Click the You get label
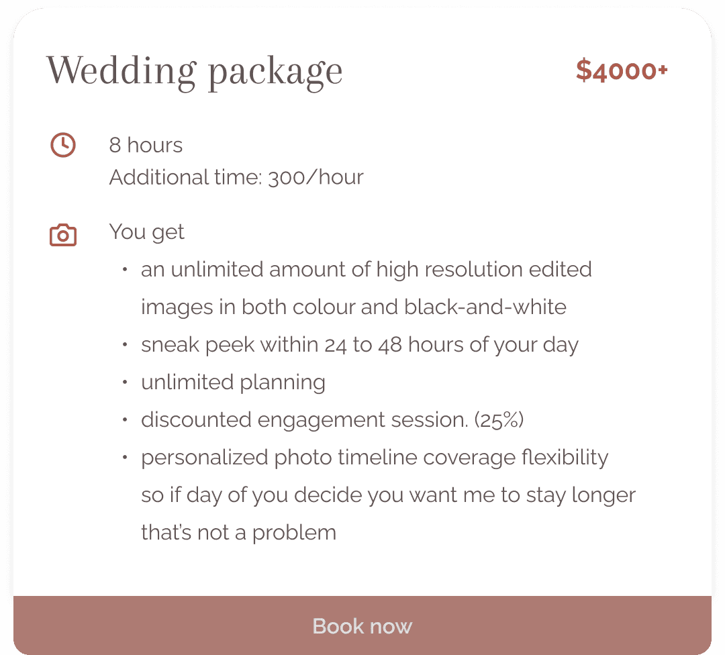This screenshot has height=655, width=725. point(146,232)
